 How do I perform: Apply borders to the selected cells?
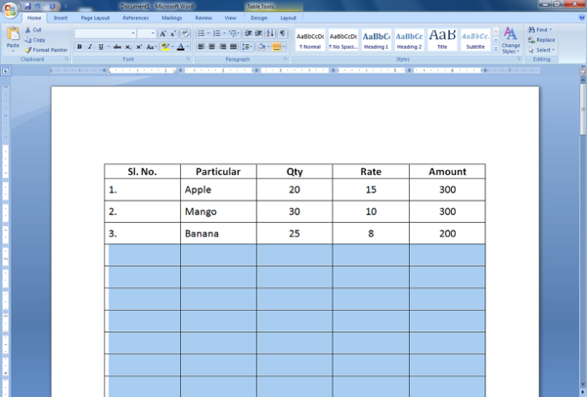(276, 47)
